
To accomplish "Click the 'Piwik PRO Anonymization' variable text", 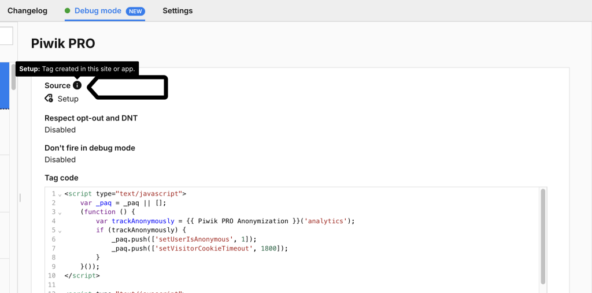I will click(243, 221).
